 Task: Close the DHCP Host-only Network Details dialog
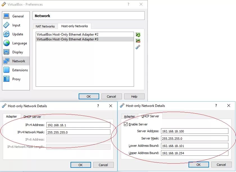229,106
